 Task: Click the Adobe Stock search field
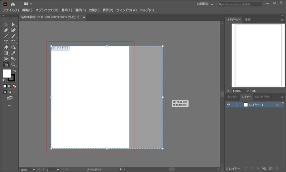click(240, 4)
